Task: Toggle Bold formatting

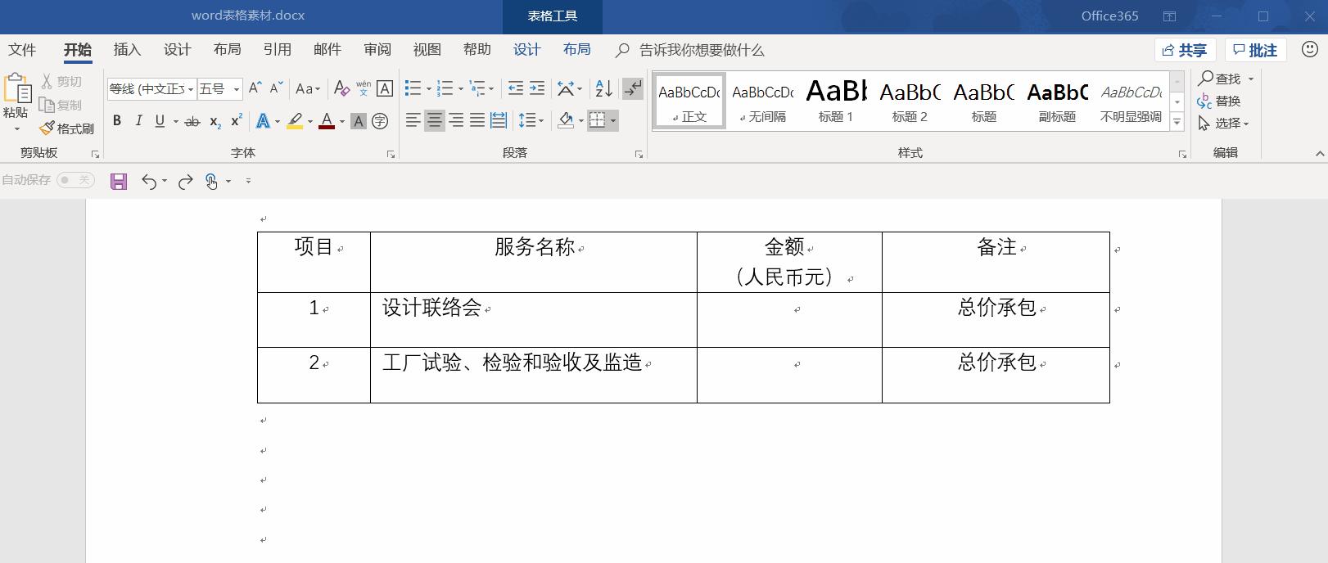Action: [117, 121]
